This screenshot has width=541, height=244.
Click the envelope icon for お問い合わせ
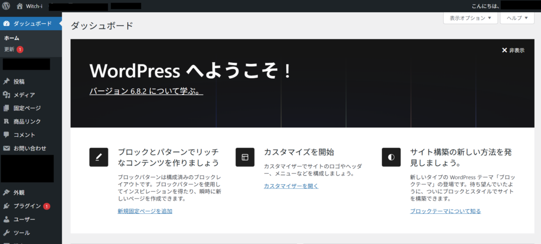(x=6, y=148)
